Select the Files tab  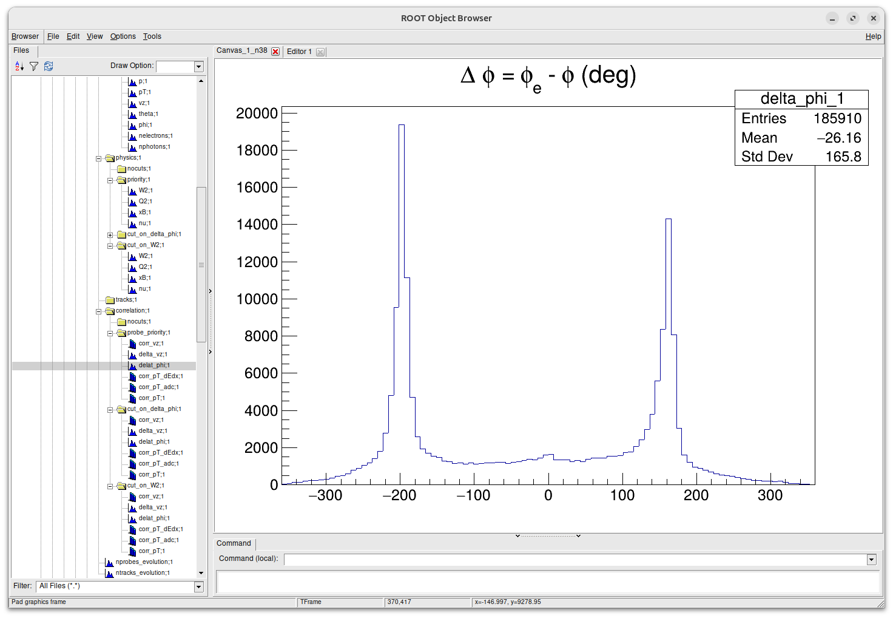pyautogui.click(x=21, y=50)
